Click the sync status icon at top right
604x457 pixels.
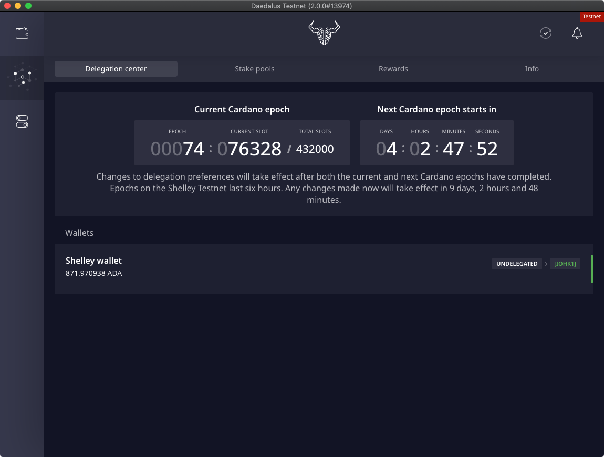pyautogui.click(x=545, y=33)
